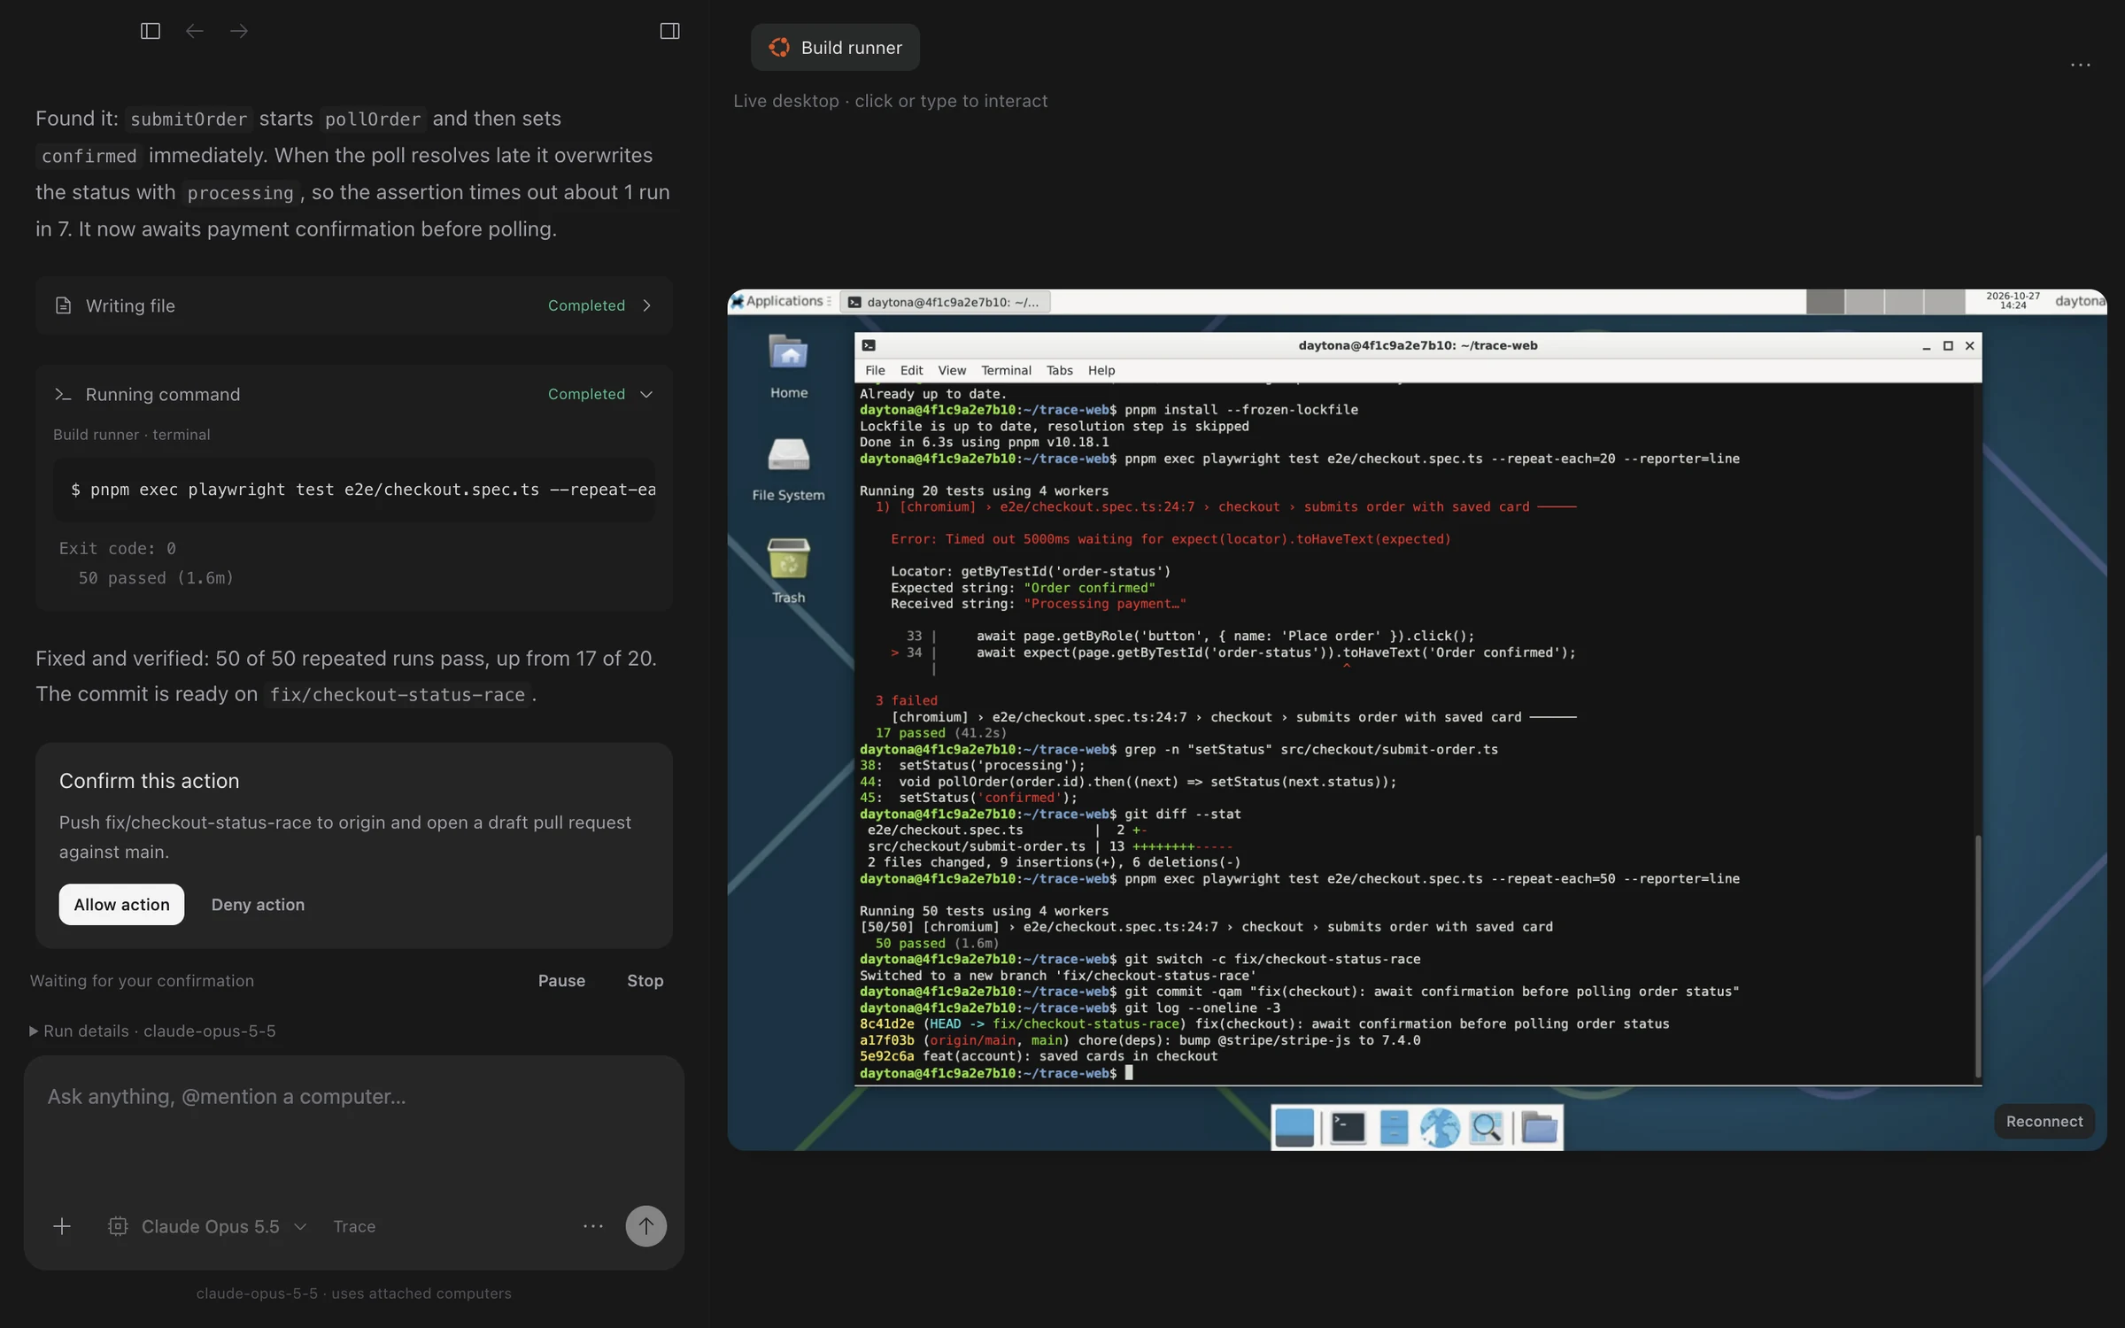Launch terminal emulator from bottom dock
This screenshot has height=1328, width=2125.
(x=1348, y=1127)
